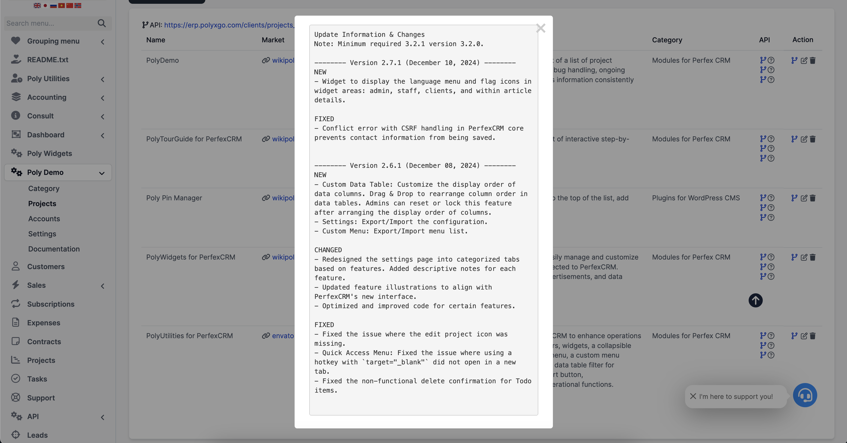
Task: Open Tasks in the sidebar
Action: [37, 379]
